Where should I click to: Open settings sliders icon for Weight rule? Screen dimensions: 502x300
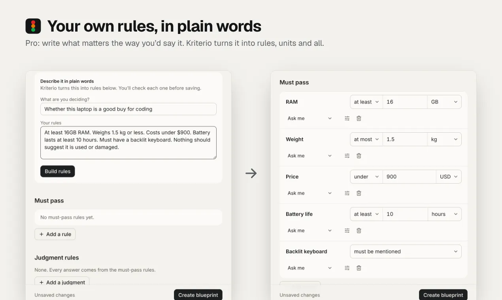tap(347, 156)
